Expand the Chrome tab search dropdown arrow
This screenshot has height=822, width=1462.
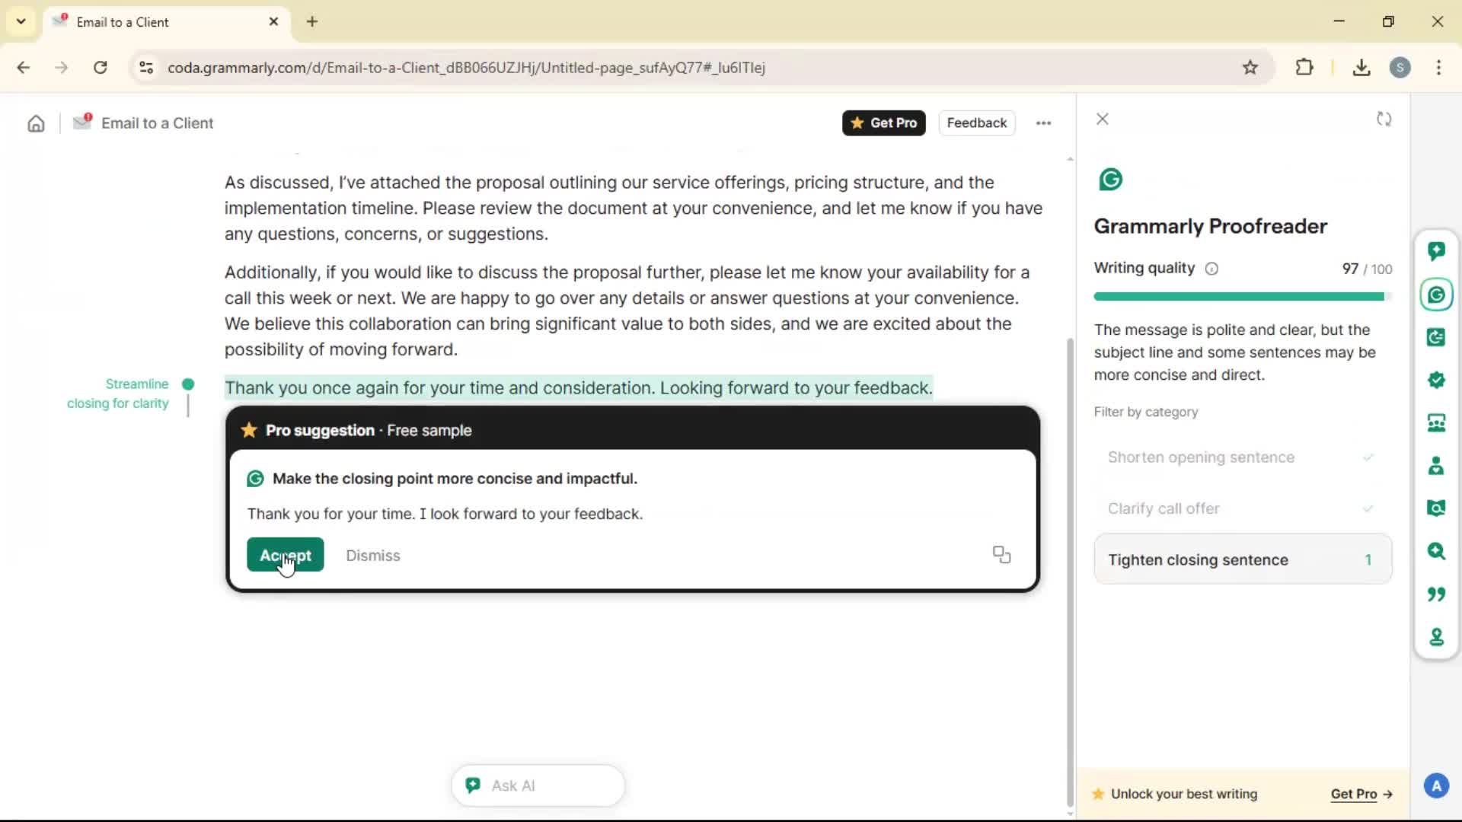21,21
